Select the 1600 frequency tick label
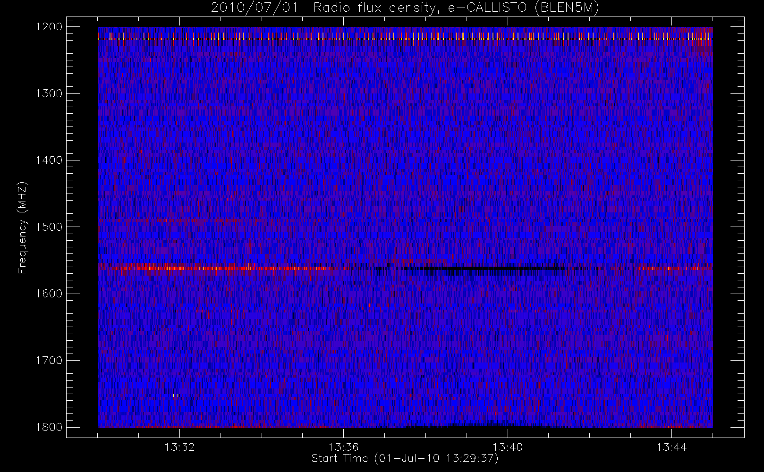The height and width of the screenshot is (472, 764). (x=50, y=294)
